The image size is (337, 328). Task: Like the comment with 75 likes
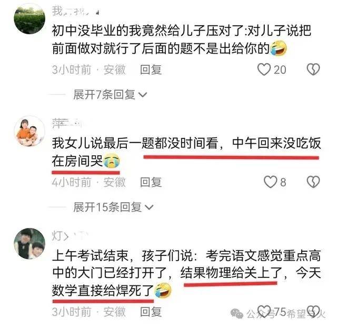[264, 312]
